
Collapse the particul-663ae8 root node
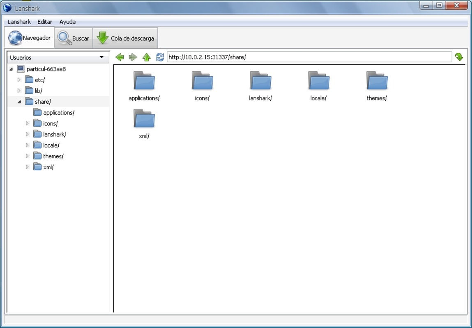[x=11, y=69]
